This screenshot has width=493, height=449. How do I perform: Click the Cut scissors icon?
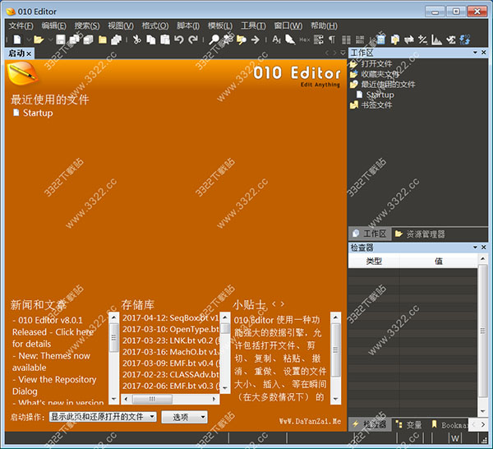coord(137,39)
